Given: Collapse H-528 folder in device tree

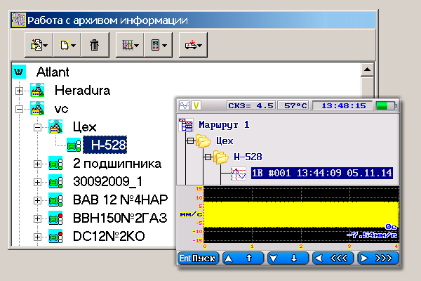Looking at the screenshot, I should (x=208, y=157).
